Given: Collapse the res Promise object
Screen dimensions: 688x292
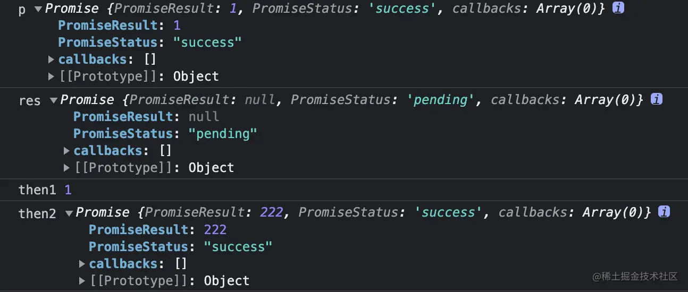Looking at the screenshot, I should coord(53,100).
